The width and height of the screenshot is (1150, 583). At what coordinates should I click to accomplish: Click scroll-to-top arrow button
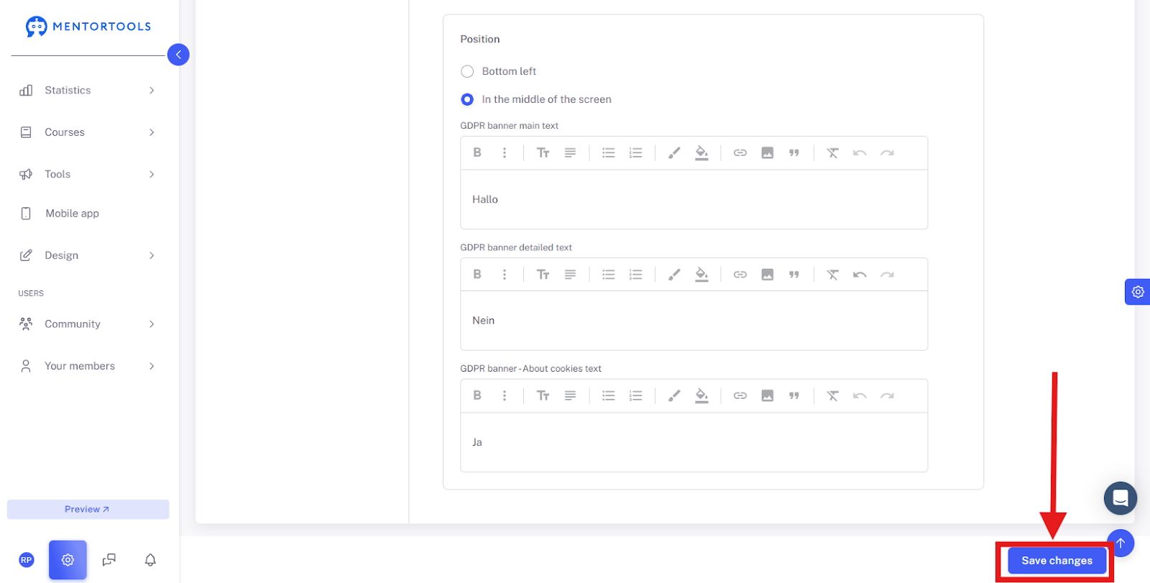(1121, 543)
